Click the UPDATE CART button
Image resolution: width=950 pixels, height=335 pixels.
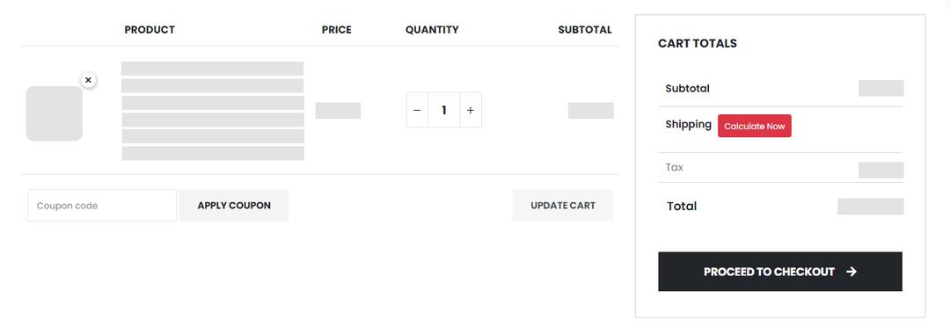tap(563, 206)
